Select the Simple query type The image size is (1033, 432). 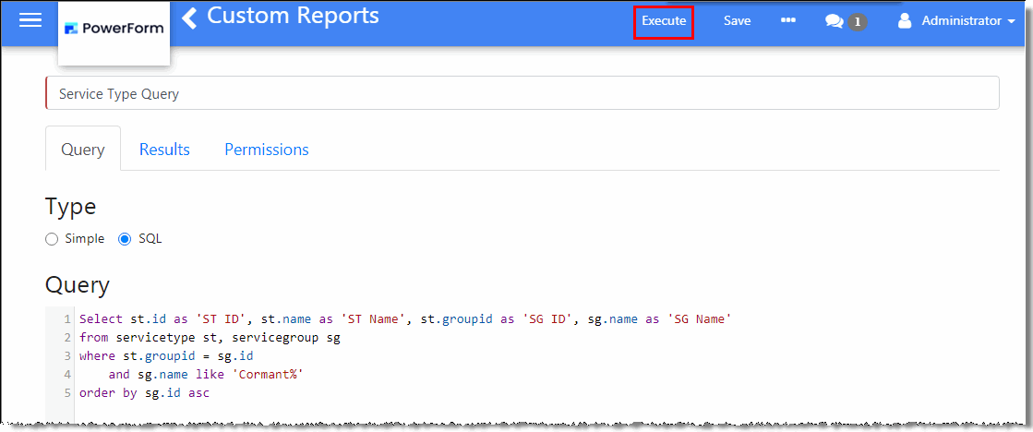(52, 239)
